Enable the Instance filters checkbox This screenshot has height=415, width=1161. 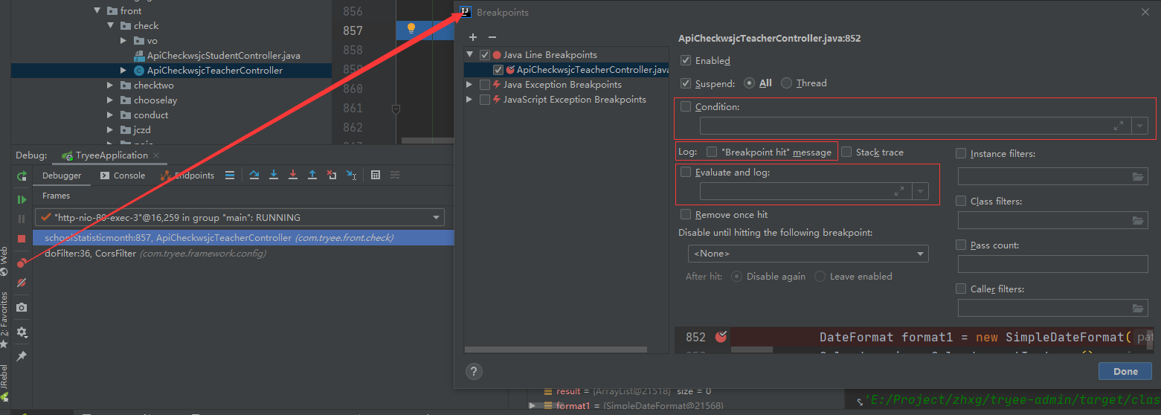coord(961,154)
